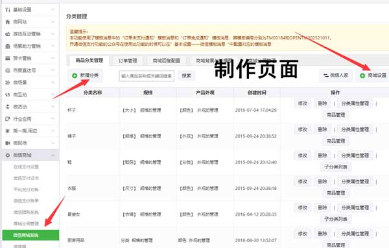This screenshot has width=389, height=248.
Task: Expand the 游戏互动营销 chevron
Action: click(x=53, y=34)
